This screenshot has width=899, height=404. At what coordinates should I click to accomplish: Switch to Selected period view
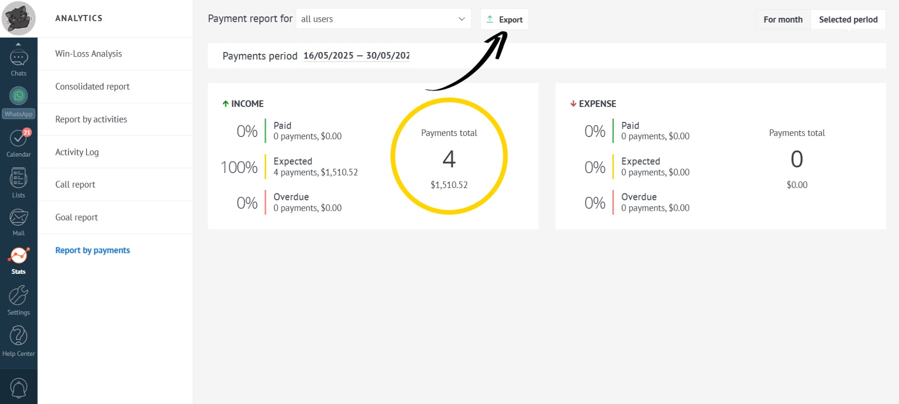[x=848, y=20]
